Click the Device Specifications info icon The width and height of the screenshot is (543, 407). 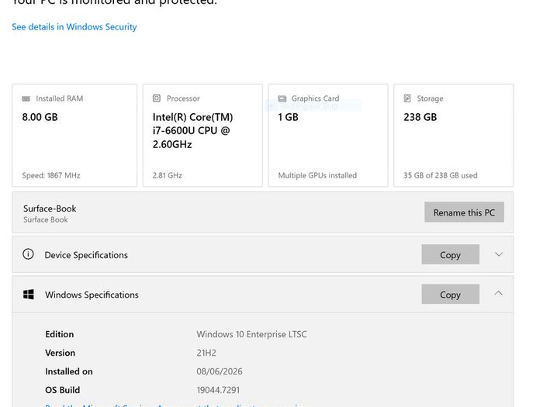coord(28,254)
